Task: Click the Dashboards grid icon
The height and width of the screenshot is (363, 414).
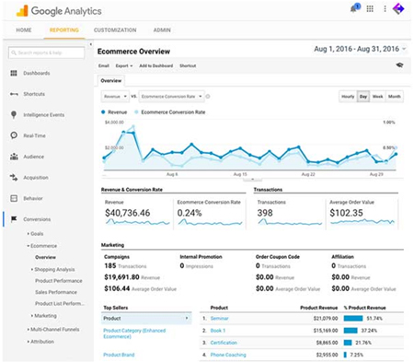Action: 14,73
